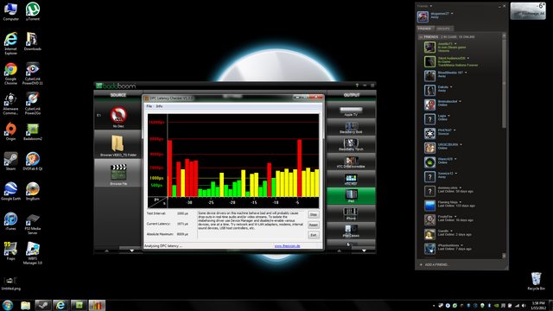This screenshot has height=311, width=553.
Task: Switch to the GROUPS tab in Steam
Action: [x=443, y=29]
